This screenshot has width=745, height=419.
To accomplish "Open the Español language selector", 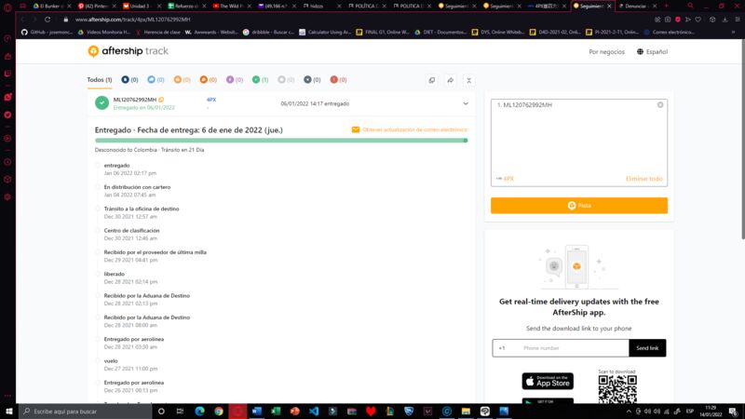I will click(652, 52).
